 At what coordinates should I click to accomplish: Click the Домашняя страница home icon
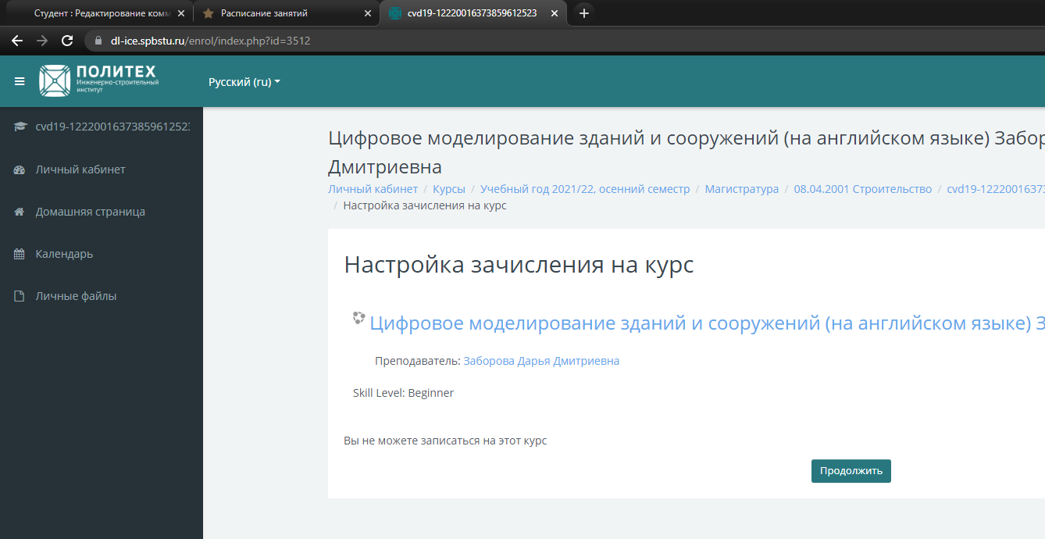click(x=20, y=212)
